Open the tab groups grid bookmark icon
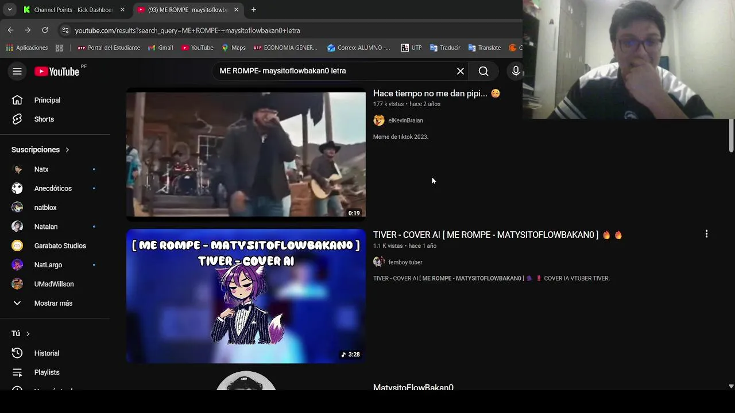The image size is (735, 413). click(59, 48)
